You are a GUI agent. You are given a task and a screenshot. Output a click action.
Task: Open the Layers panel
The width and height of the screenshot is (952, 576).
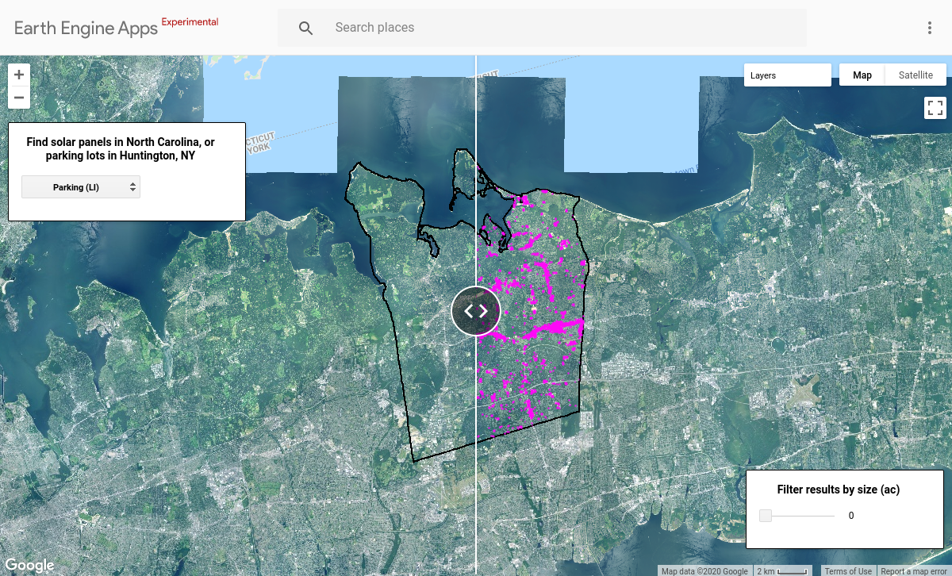(787, 75)
